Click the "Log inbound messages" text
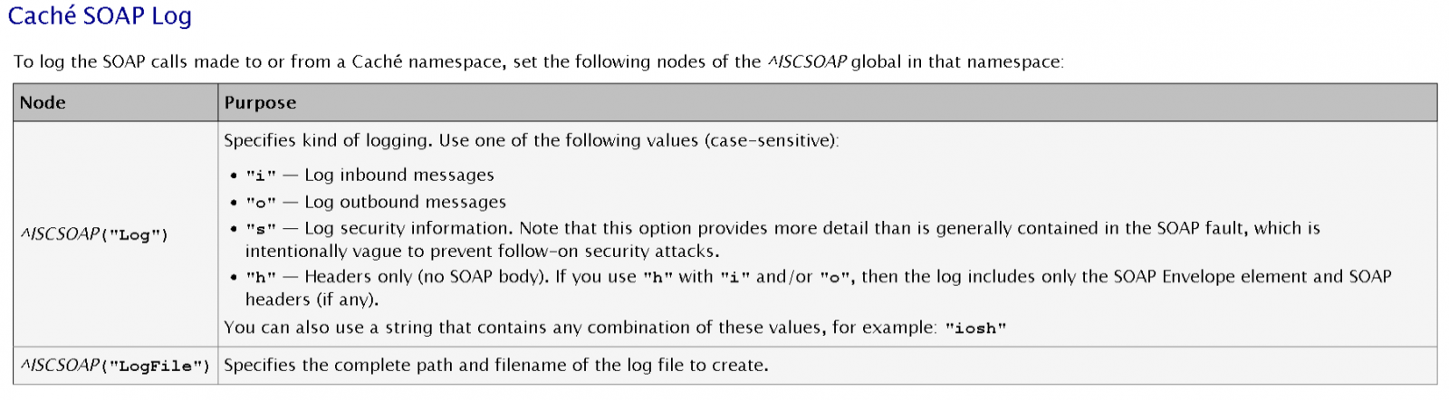 point(399,175)
